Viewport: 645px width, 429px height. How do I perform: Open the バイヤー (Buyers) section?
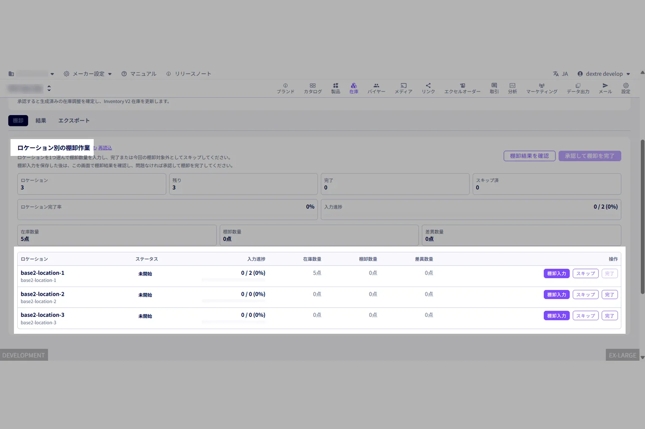coord(376,88)
